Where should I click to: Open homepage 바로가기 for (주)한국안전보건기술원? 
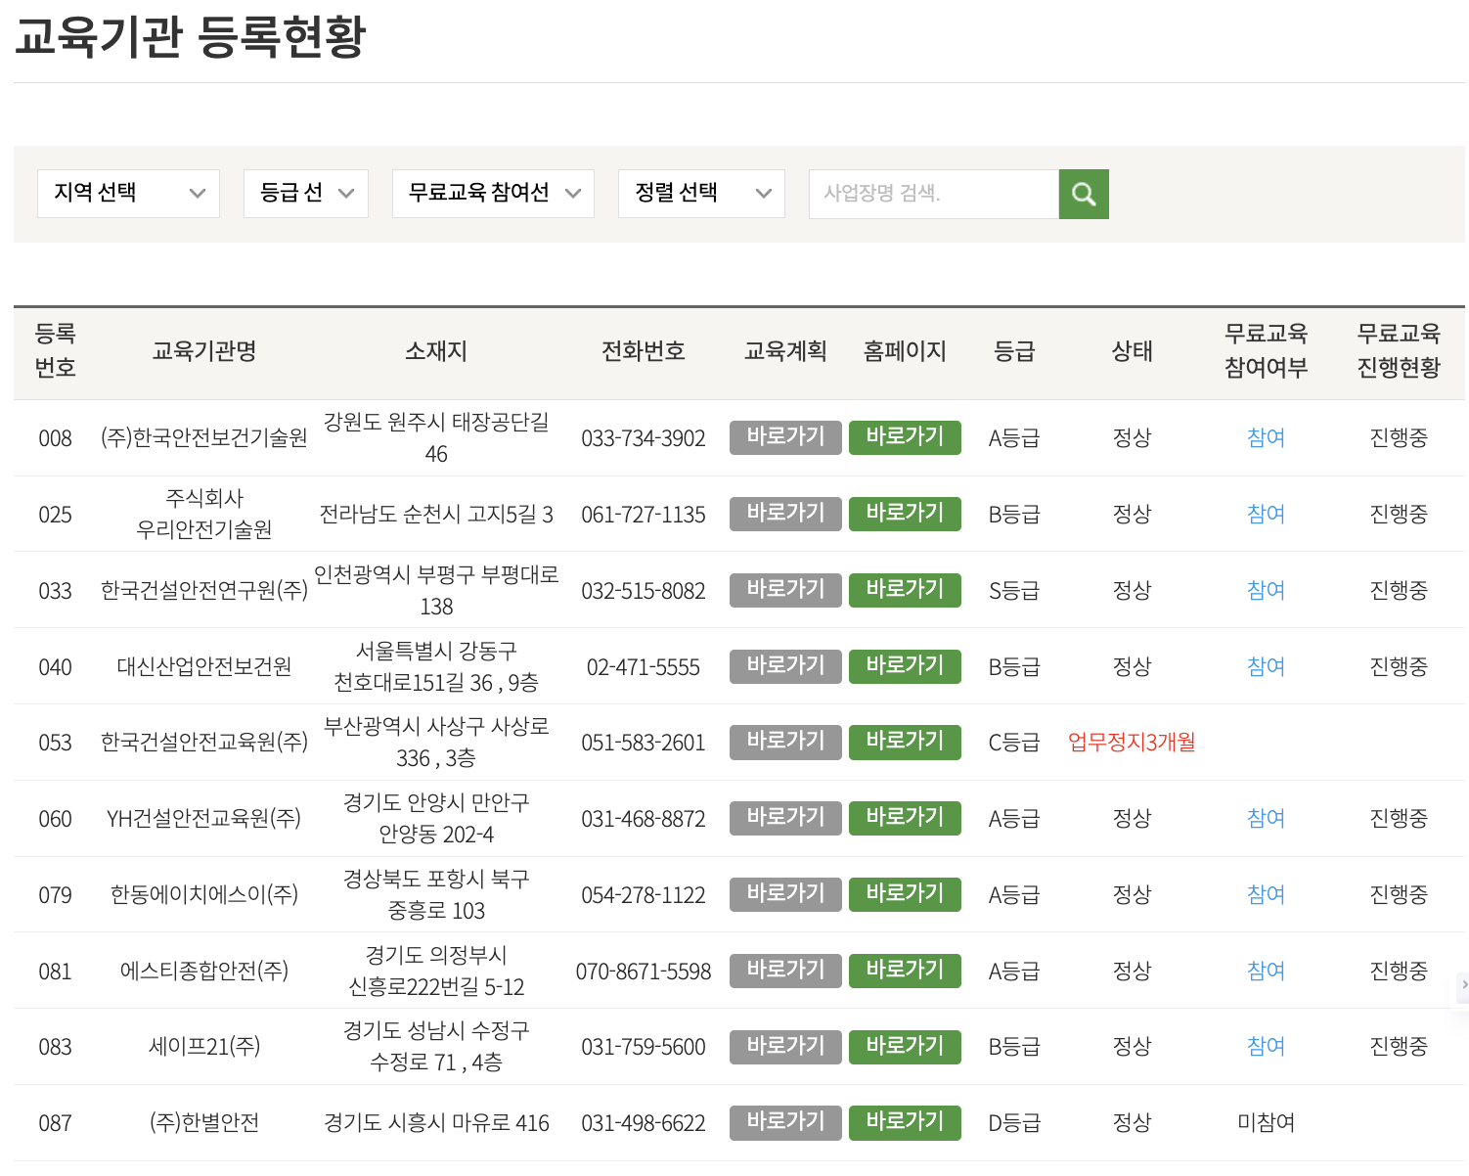pyautogui.click(x=905, y=437)
